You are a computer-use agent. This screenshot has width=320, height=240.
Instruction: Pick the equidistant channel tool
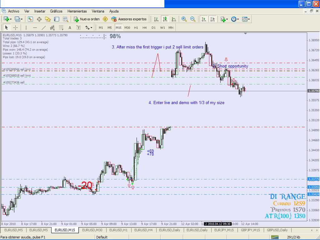tap(52, 27)
